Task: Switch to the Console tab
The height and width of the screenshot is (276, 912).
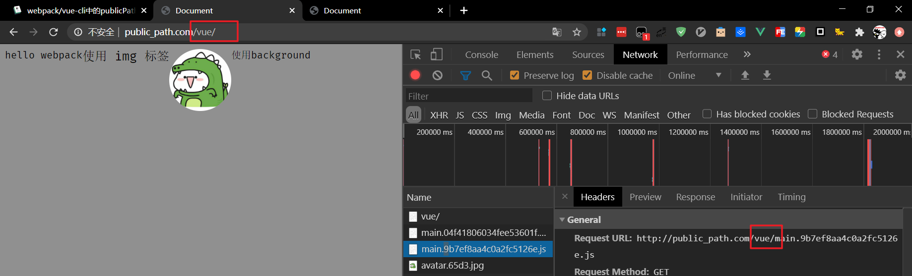Action: click(481, 55)
